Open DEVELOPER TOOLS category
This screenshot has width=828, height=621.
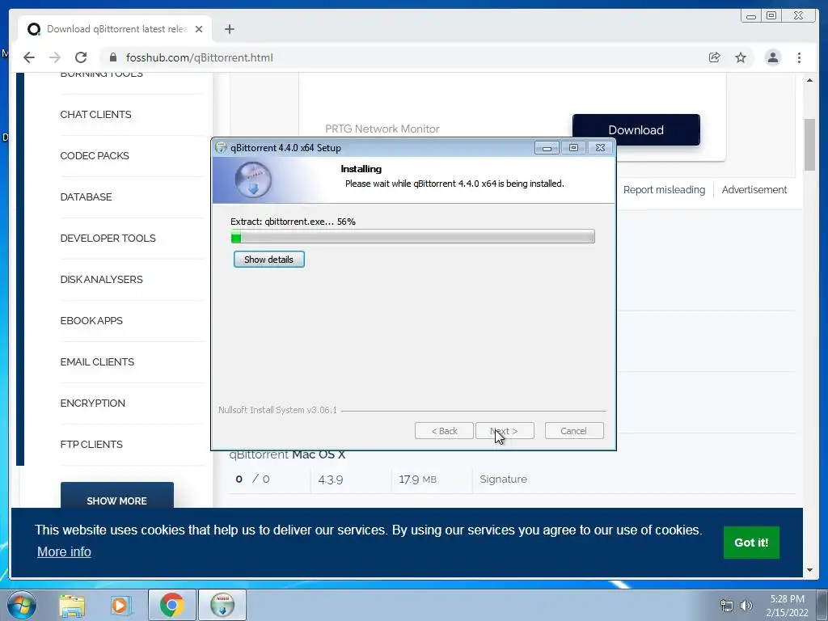(x=108, y=239)
